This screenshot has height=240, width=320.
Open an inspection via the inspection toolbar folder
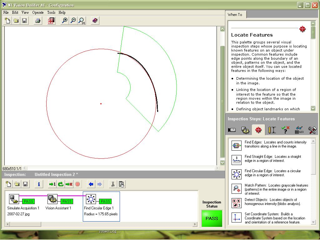pos(17,184)
